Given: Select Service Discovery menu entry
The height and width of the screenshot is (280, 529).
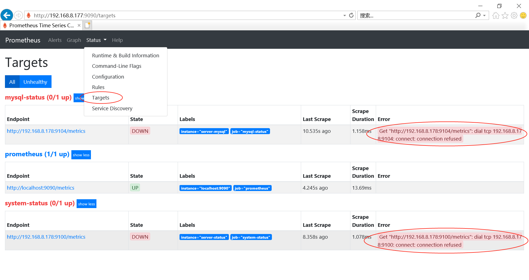Looking at the screenshot, I should pos(126,108).
